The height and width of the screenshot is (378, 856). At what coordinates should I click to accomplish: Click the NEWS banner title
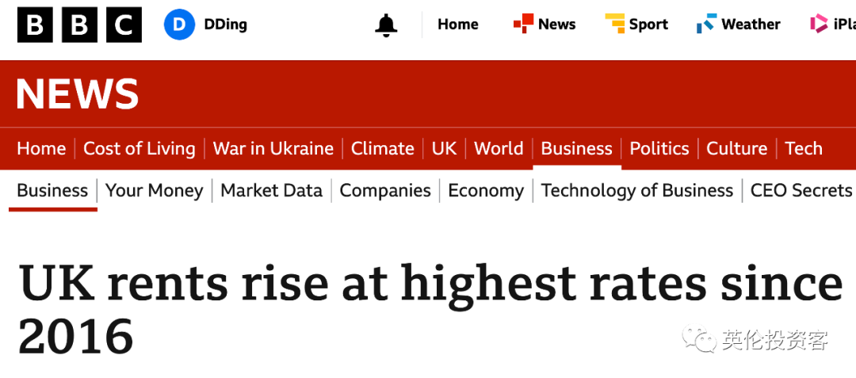coord(78,94)
